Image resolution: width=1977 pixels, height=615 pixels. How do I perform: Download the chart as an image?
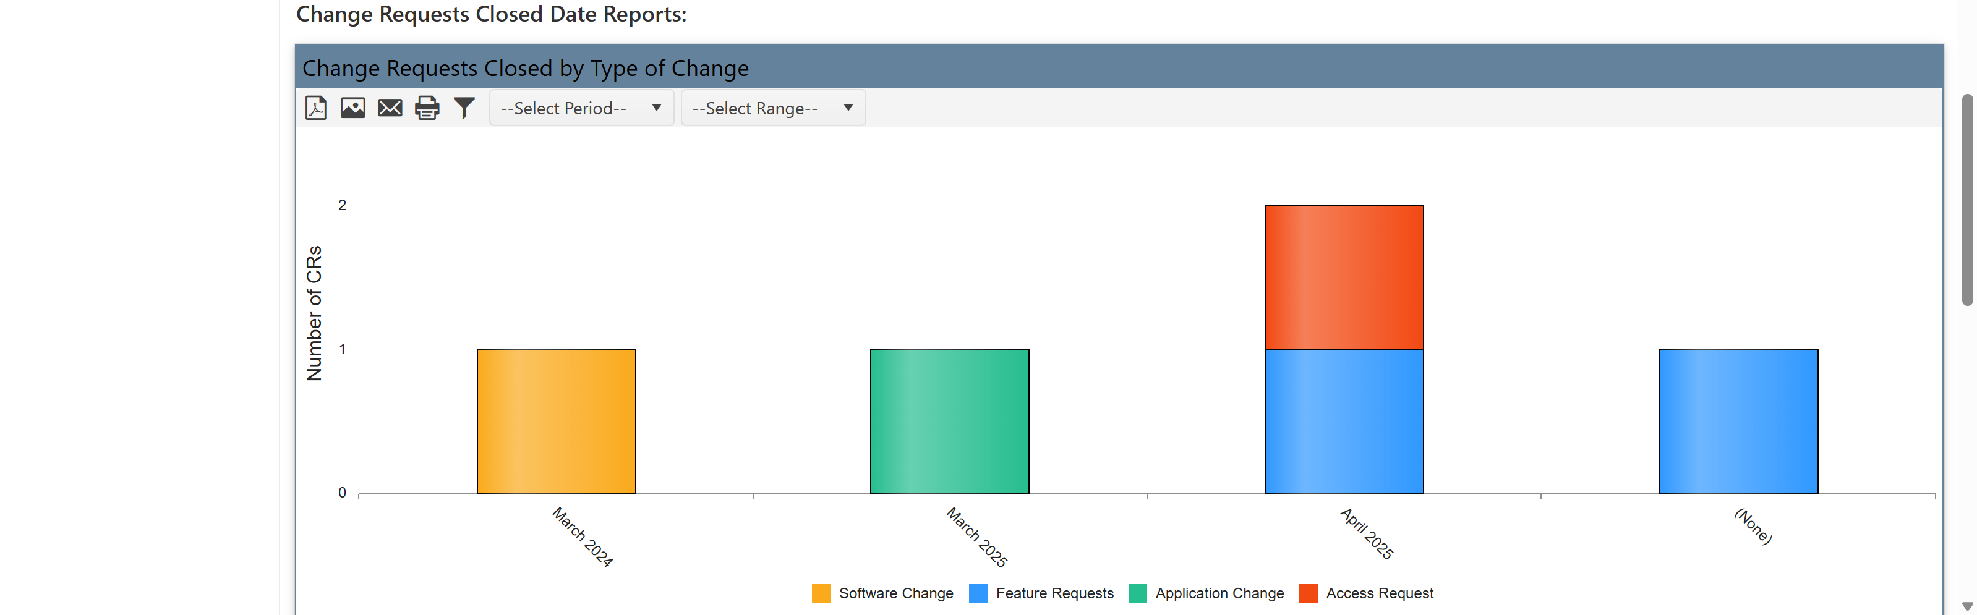(x=352, y=108)
